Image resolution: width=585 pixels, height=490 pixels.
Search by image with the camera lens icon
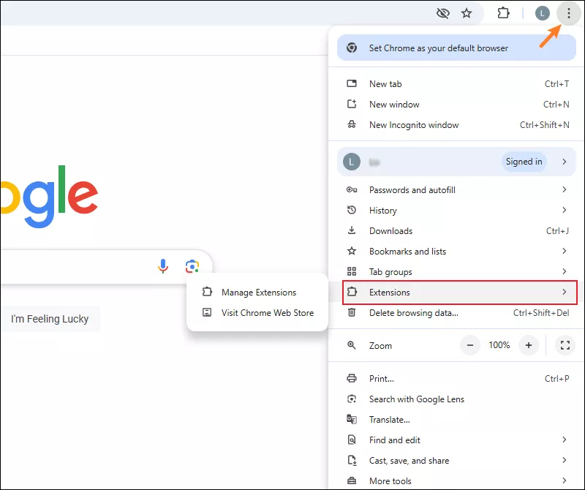pos(192,266)
